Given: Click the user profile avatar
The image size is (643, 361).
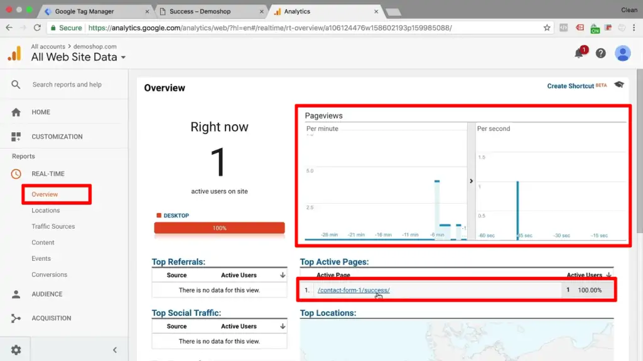Looking at the screenshot, I should pyautogui.click(x=622, y=53).
